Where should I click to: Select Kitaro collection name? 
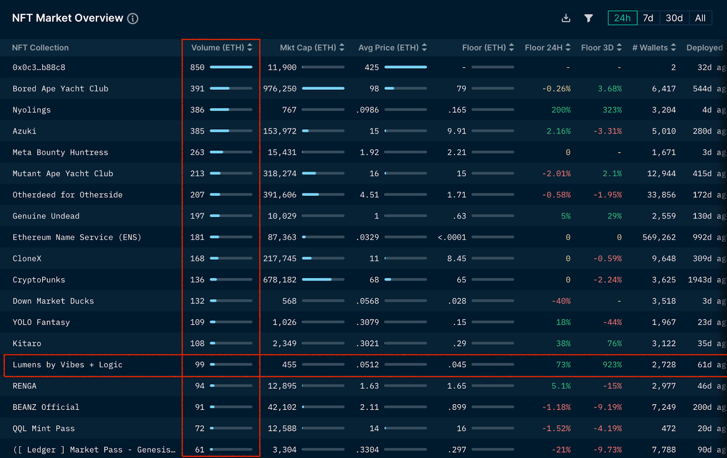coord(27,344)
